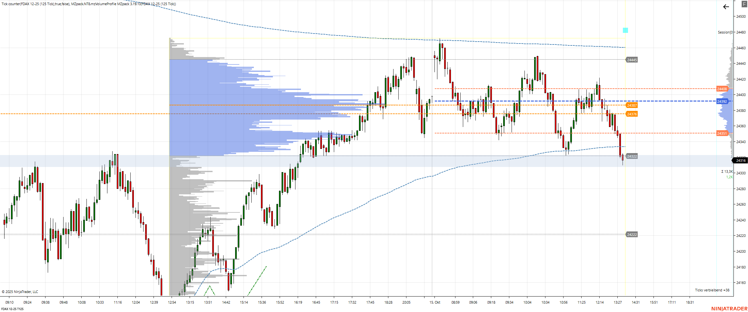Viewport: 748px width, 312px height.
Task: Select the gray 24222 level tag
Action: coord(632,235)
